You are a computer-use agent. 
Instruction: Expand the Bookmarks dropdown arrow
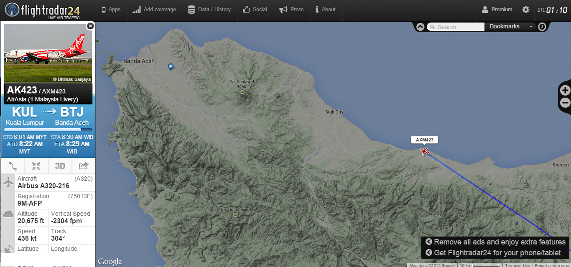pyautogui.click(x=530, y=27)
